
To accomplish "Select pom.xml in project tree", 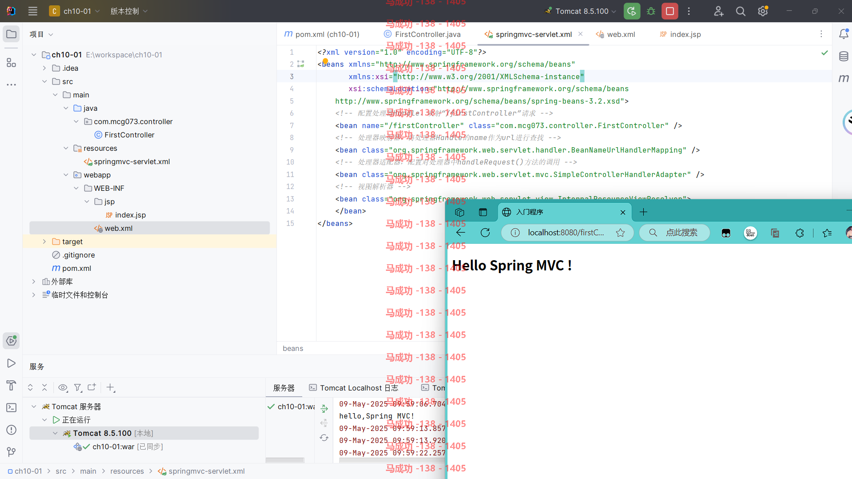I will (x=71, y=268).
